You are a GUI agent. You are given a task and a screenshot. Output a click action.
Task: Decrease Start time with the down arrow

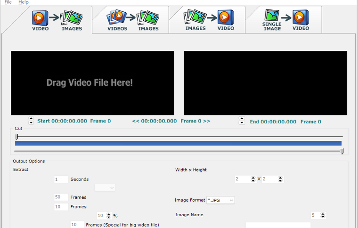coord(31,122)
